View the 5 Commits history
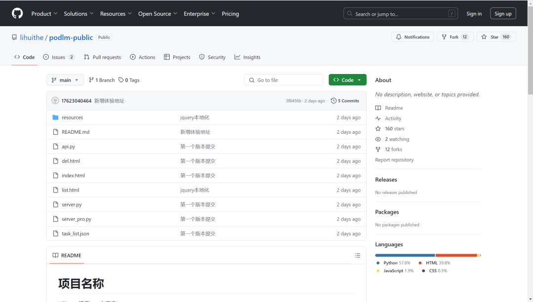The image size is (533, 302). pyautogui.click(x=344, y=101)
